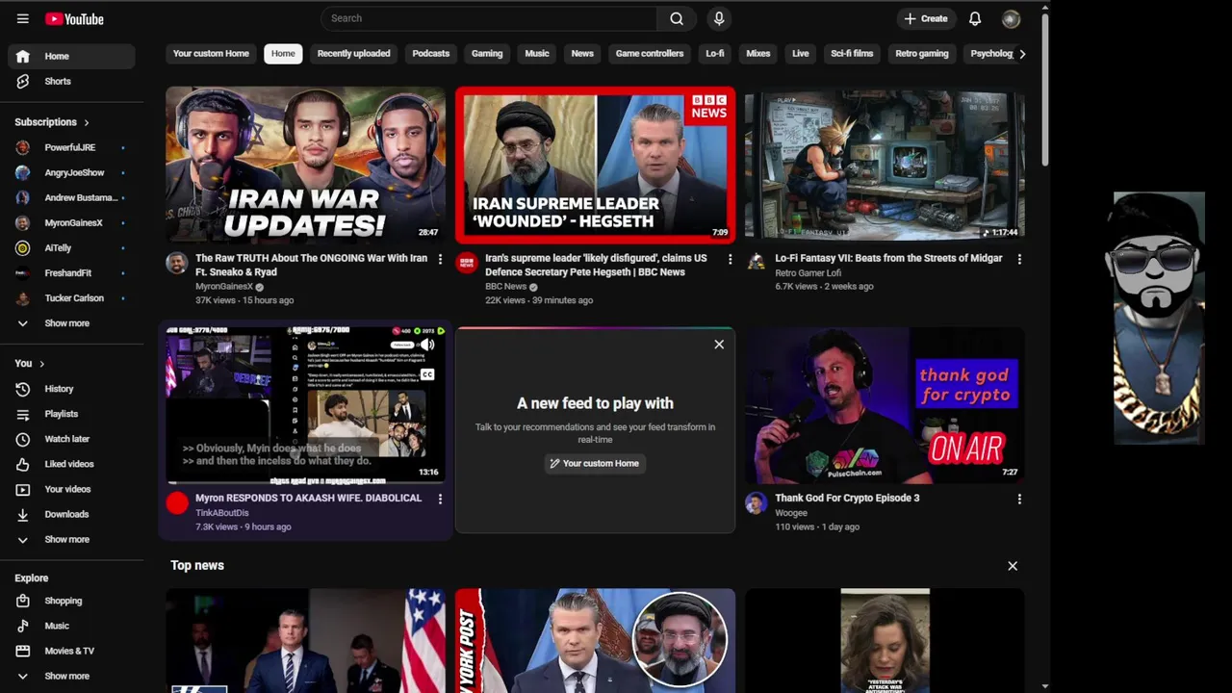Expand Show more under Explore
Image resolution: width=1232 pixels, height=693 pixels.
[71, 676]
